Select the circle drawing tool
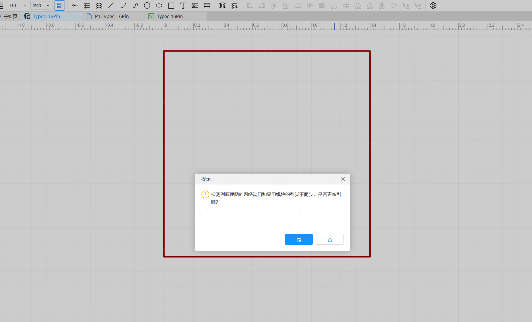 (x=147, y=5)
